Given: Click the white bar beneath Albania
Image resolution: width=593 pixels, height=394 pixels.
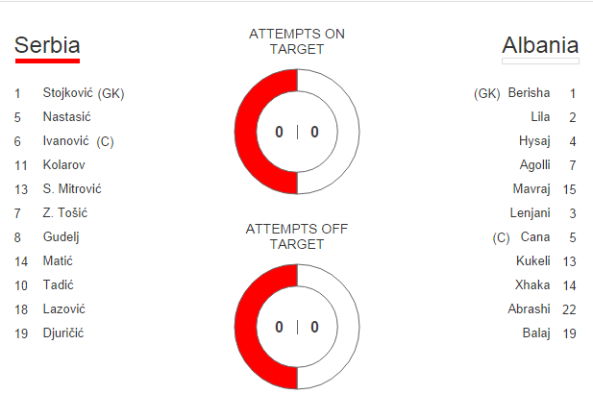Looking at the screenshot, I should tap(540, 61).
